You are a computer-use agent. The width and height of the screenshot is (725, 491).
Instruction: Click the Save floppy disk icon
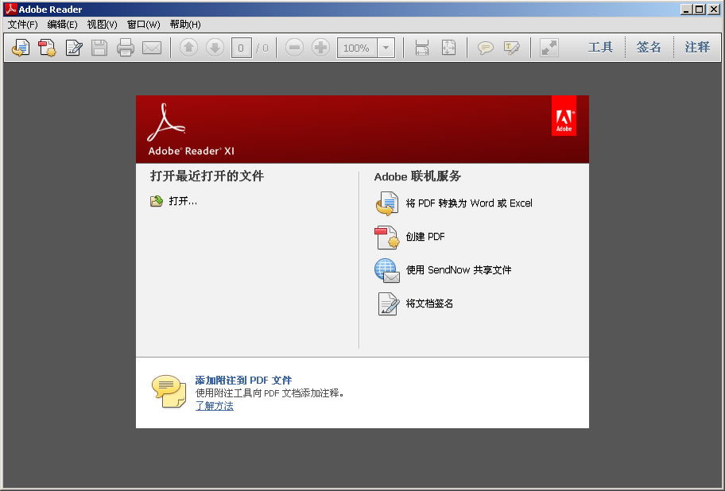[x=99, y=48]
